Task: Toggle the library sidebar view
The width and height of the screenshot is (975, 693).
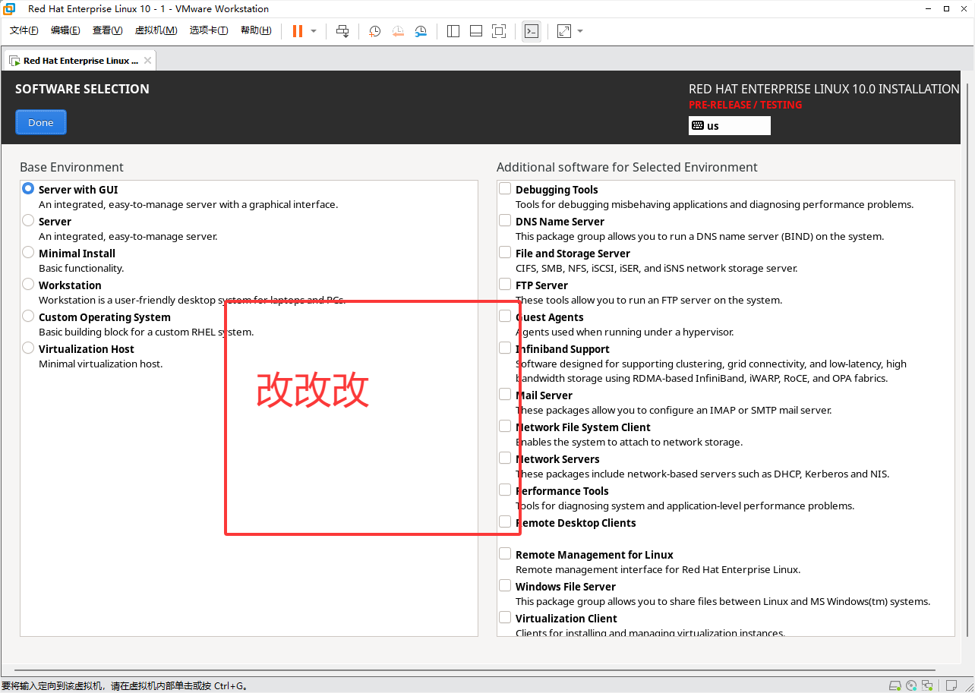Action: click(x=453, y=31)
